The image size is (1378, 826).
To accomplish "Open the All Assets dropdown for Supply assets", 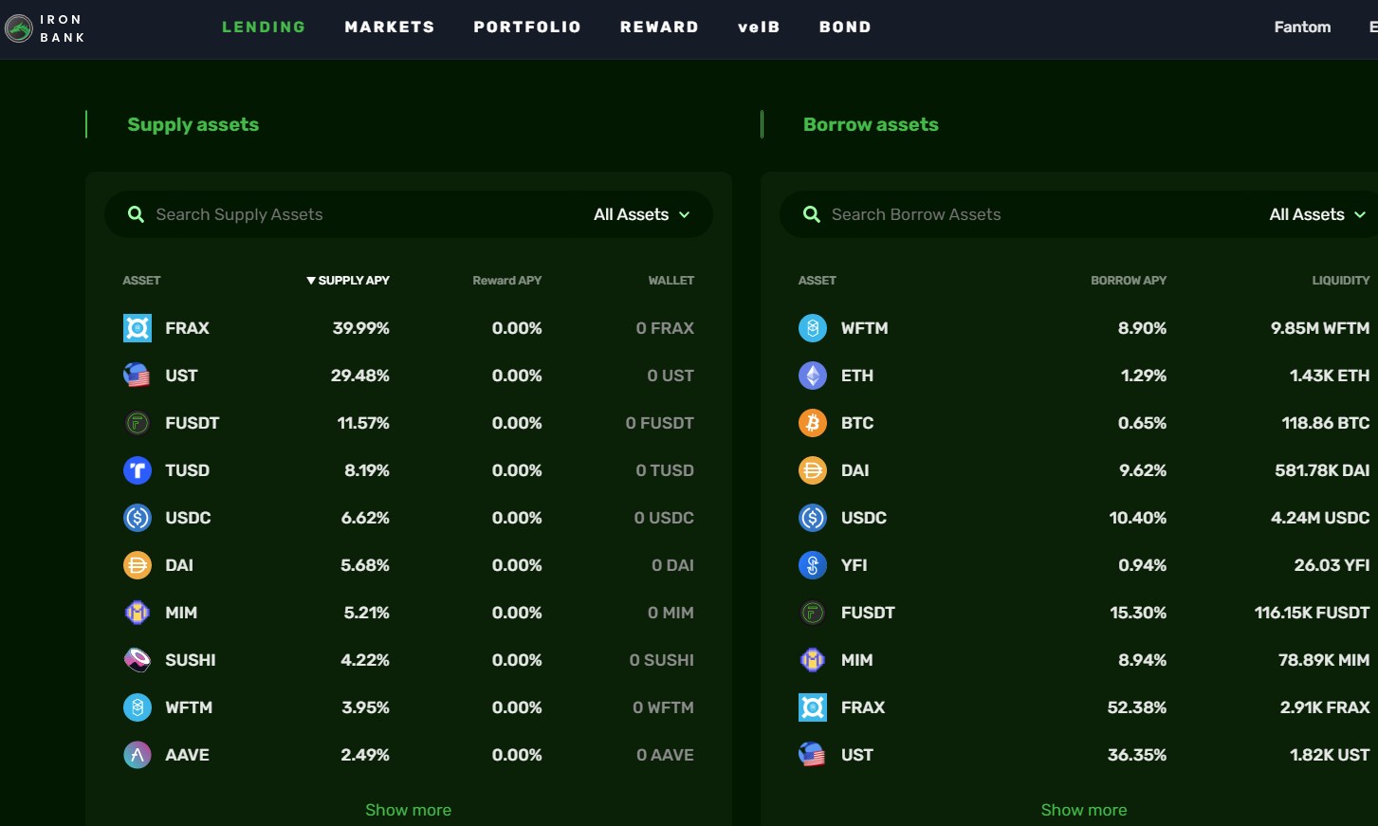I will pyautogui.click(x=642, y=214).
